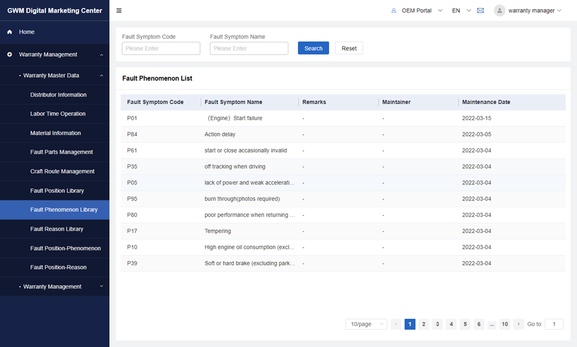Expand the bottom Warranty Management submenu chevron
This screenshot has height=347, width=577.
pos(101,286)
